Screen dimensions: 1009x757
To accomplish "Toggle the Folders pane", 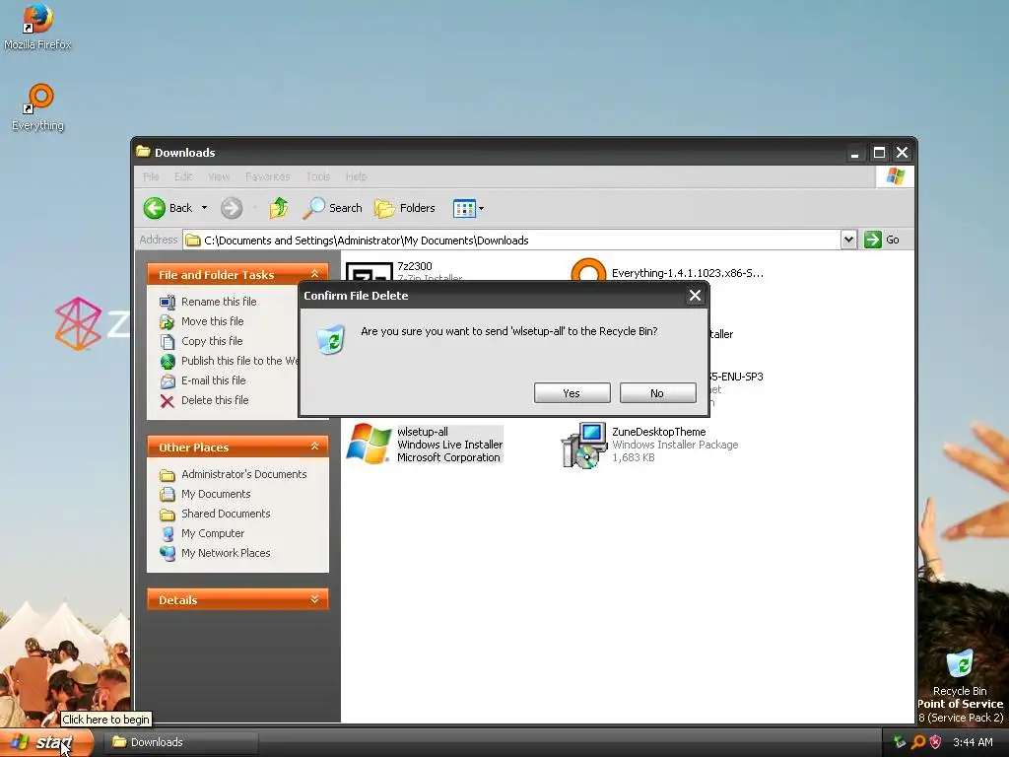I will click(x=405, y=208).
